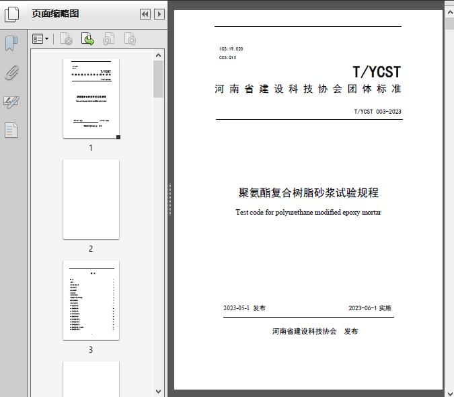Click document view scroll up arrow
The image size is (454, 397).
click(x=450, y=13)
